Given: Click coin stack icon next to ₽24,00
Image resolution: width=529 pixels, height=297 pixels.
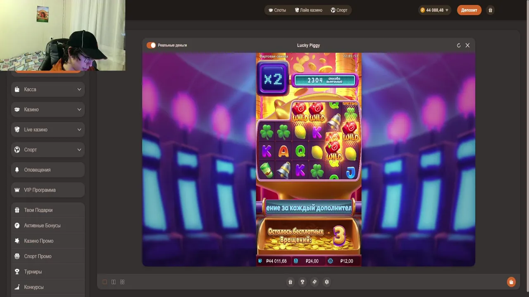Looking at the screenshot, I should click(x=296, y=261).
